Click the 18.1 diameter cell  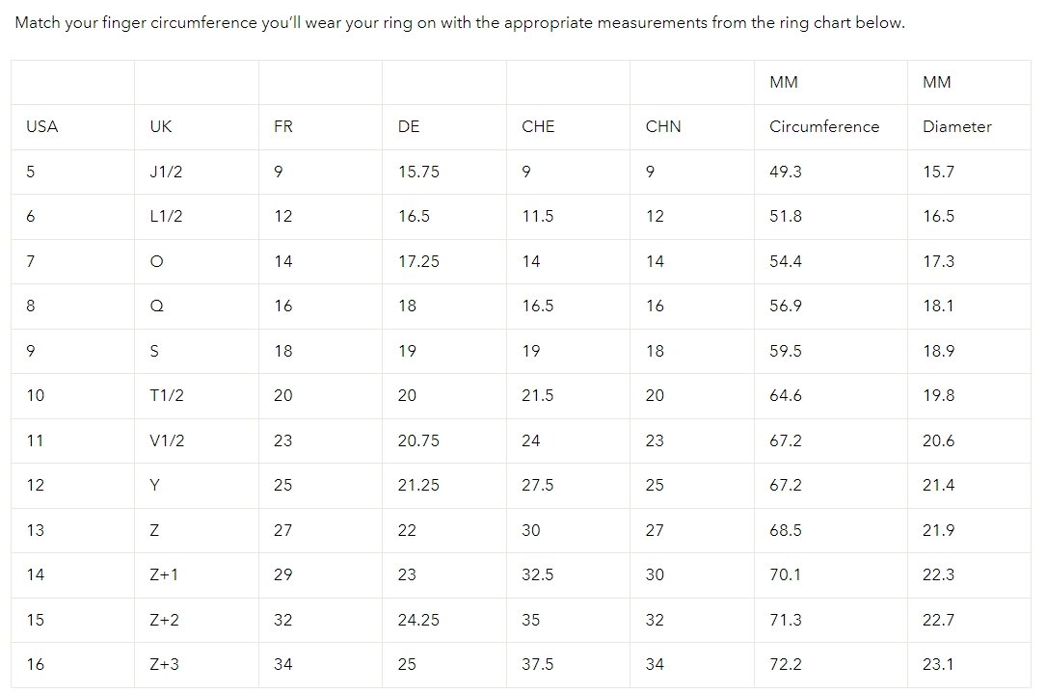938,306
